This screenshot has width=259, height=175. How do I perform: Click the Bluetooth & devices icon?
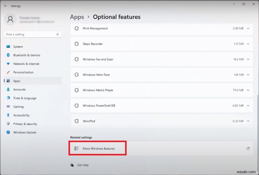click(x=8, y=55)
